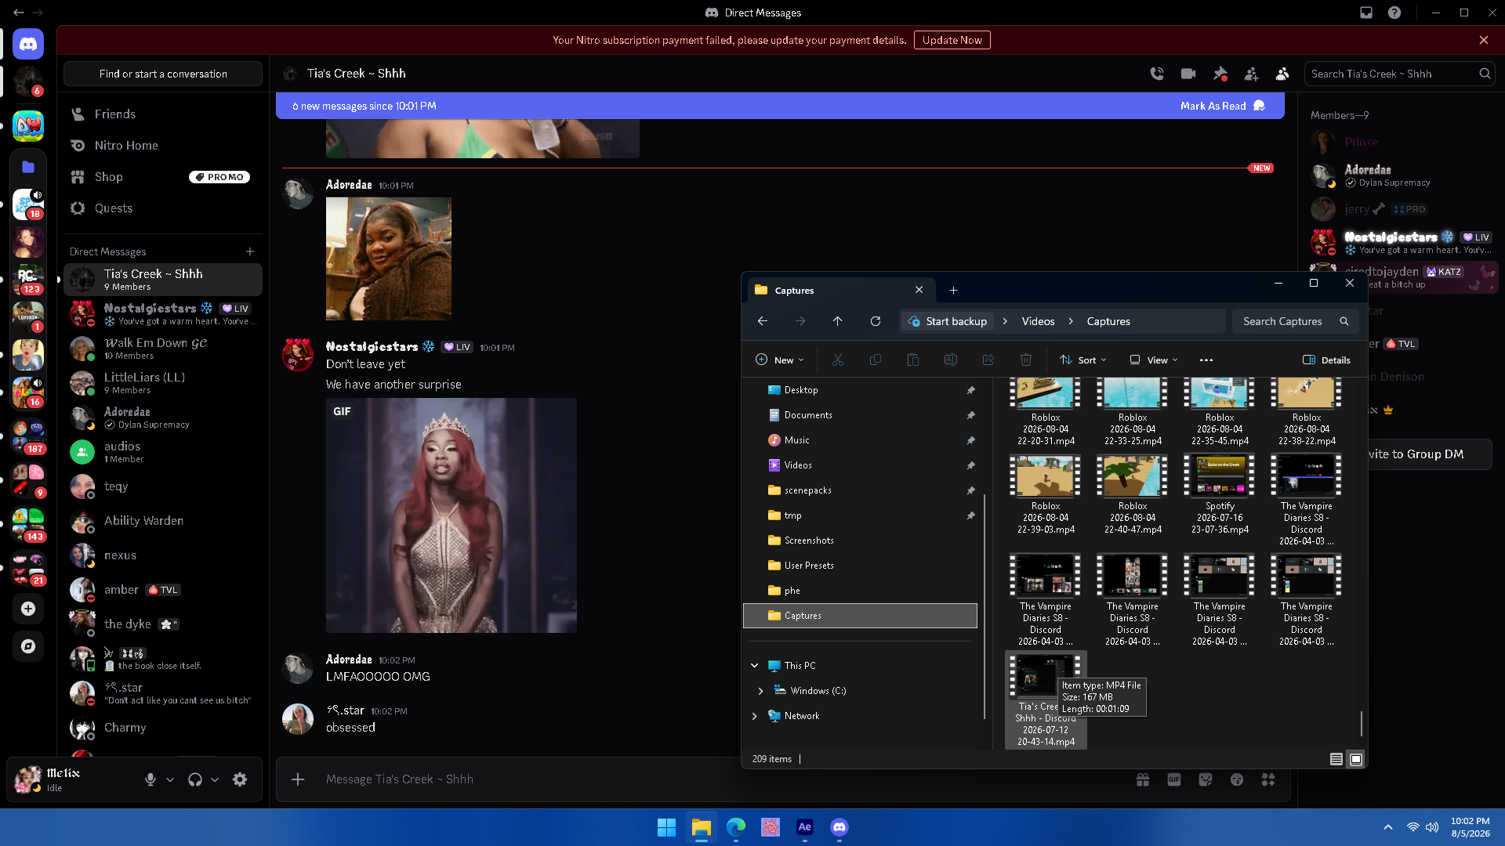Open the GIF picker in message bar
This screenshot has width=1505, height=846.
pos(1174,779)
